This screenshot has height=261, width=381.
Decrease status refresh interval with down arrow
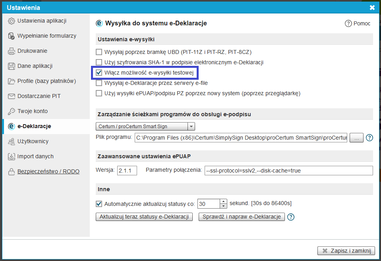(x=223, y=206)
